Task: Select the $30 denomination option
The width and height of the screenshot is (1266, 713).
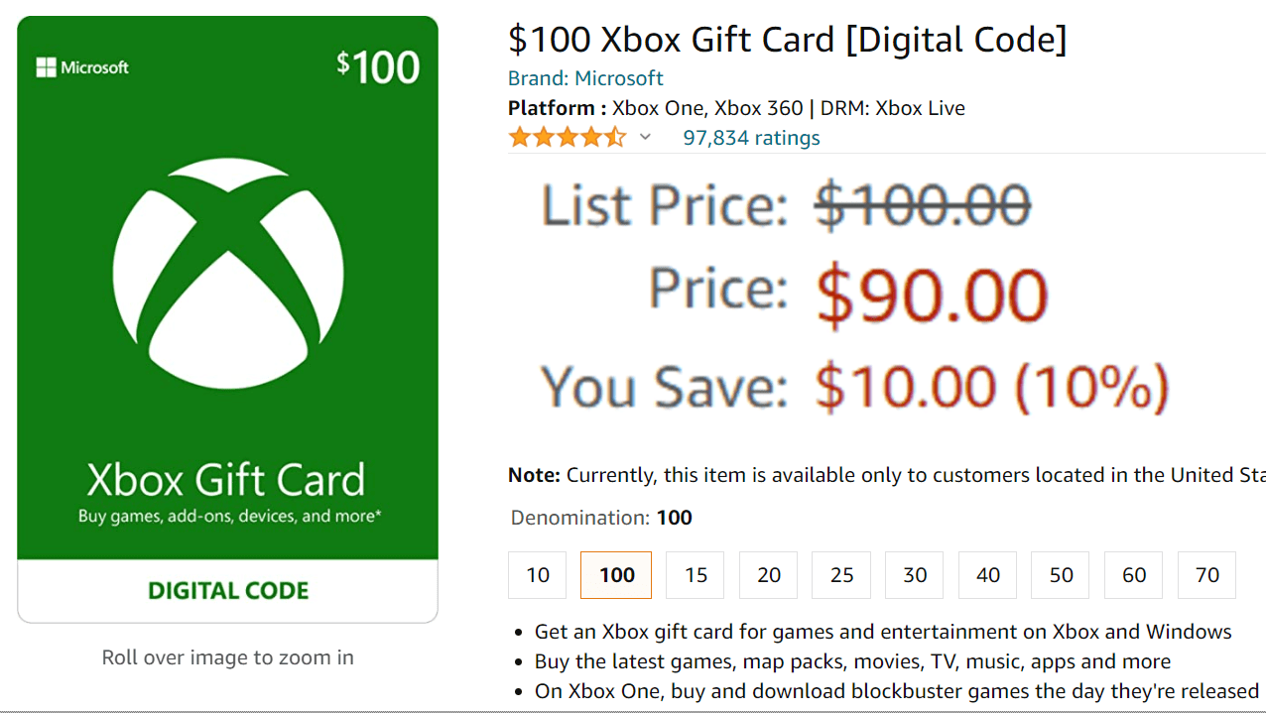Action: tap(914, 574)
